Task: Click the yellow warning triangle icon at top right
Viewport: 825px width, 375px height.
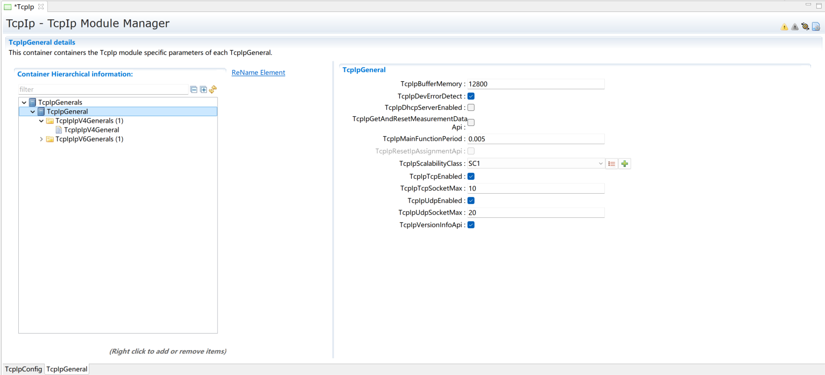Action: (784, 27)
